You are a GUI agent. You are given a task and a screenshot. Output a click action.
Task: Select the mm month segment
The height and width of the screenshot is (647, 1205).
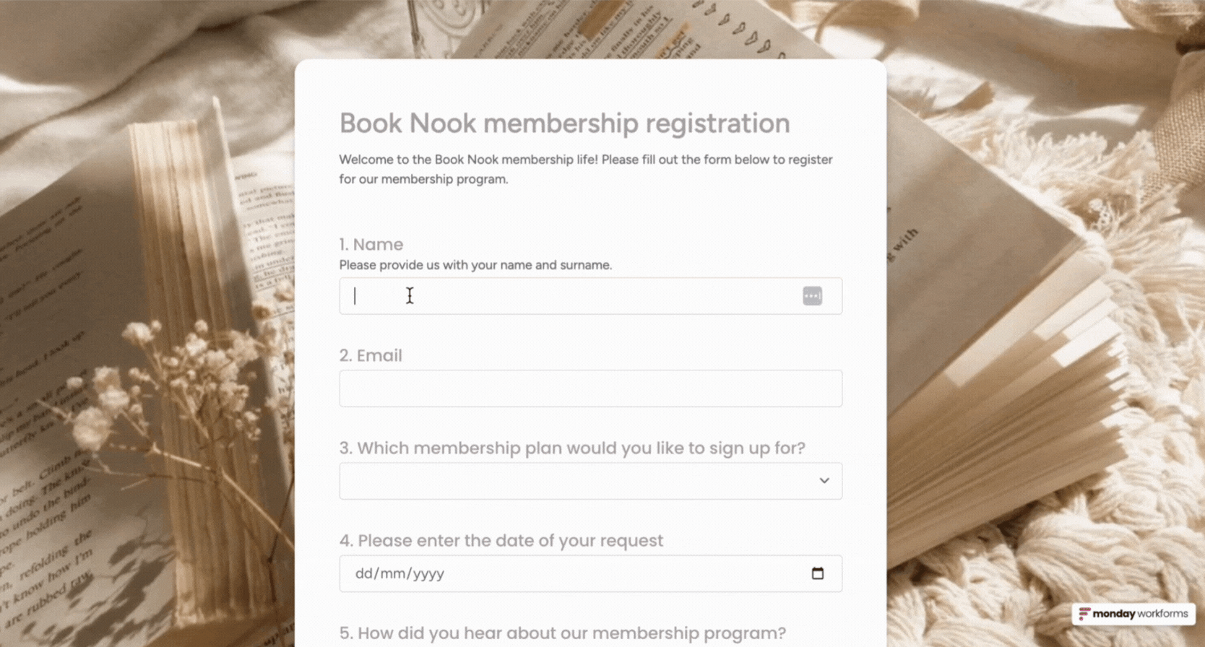[391, 573]
